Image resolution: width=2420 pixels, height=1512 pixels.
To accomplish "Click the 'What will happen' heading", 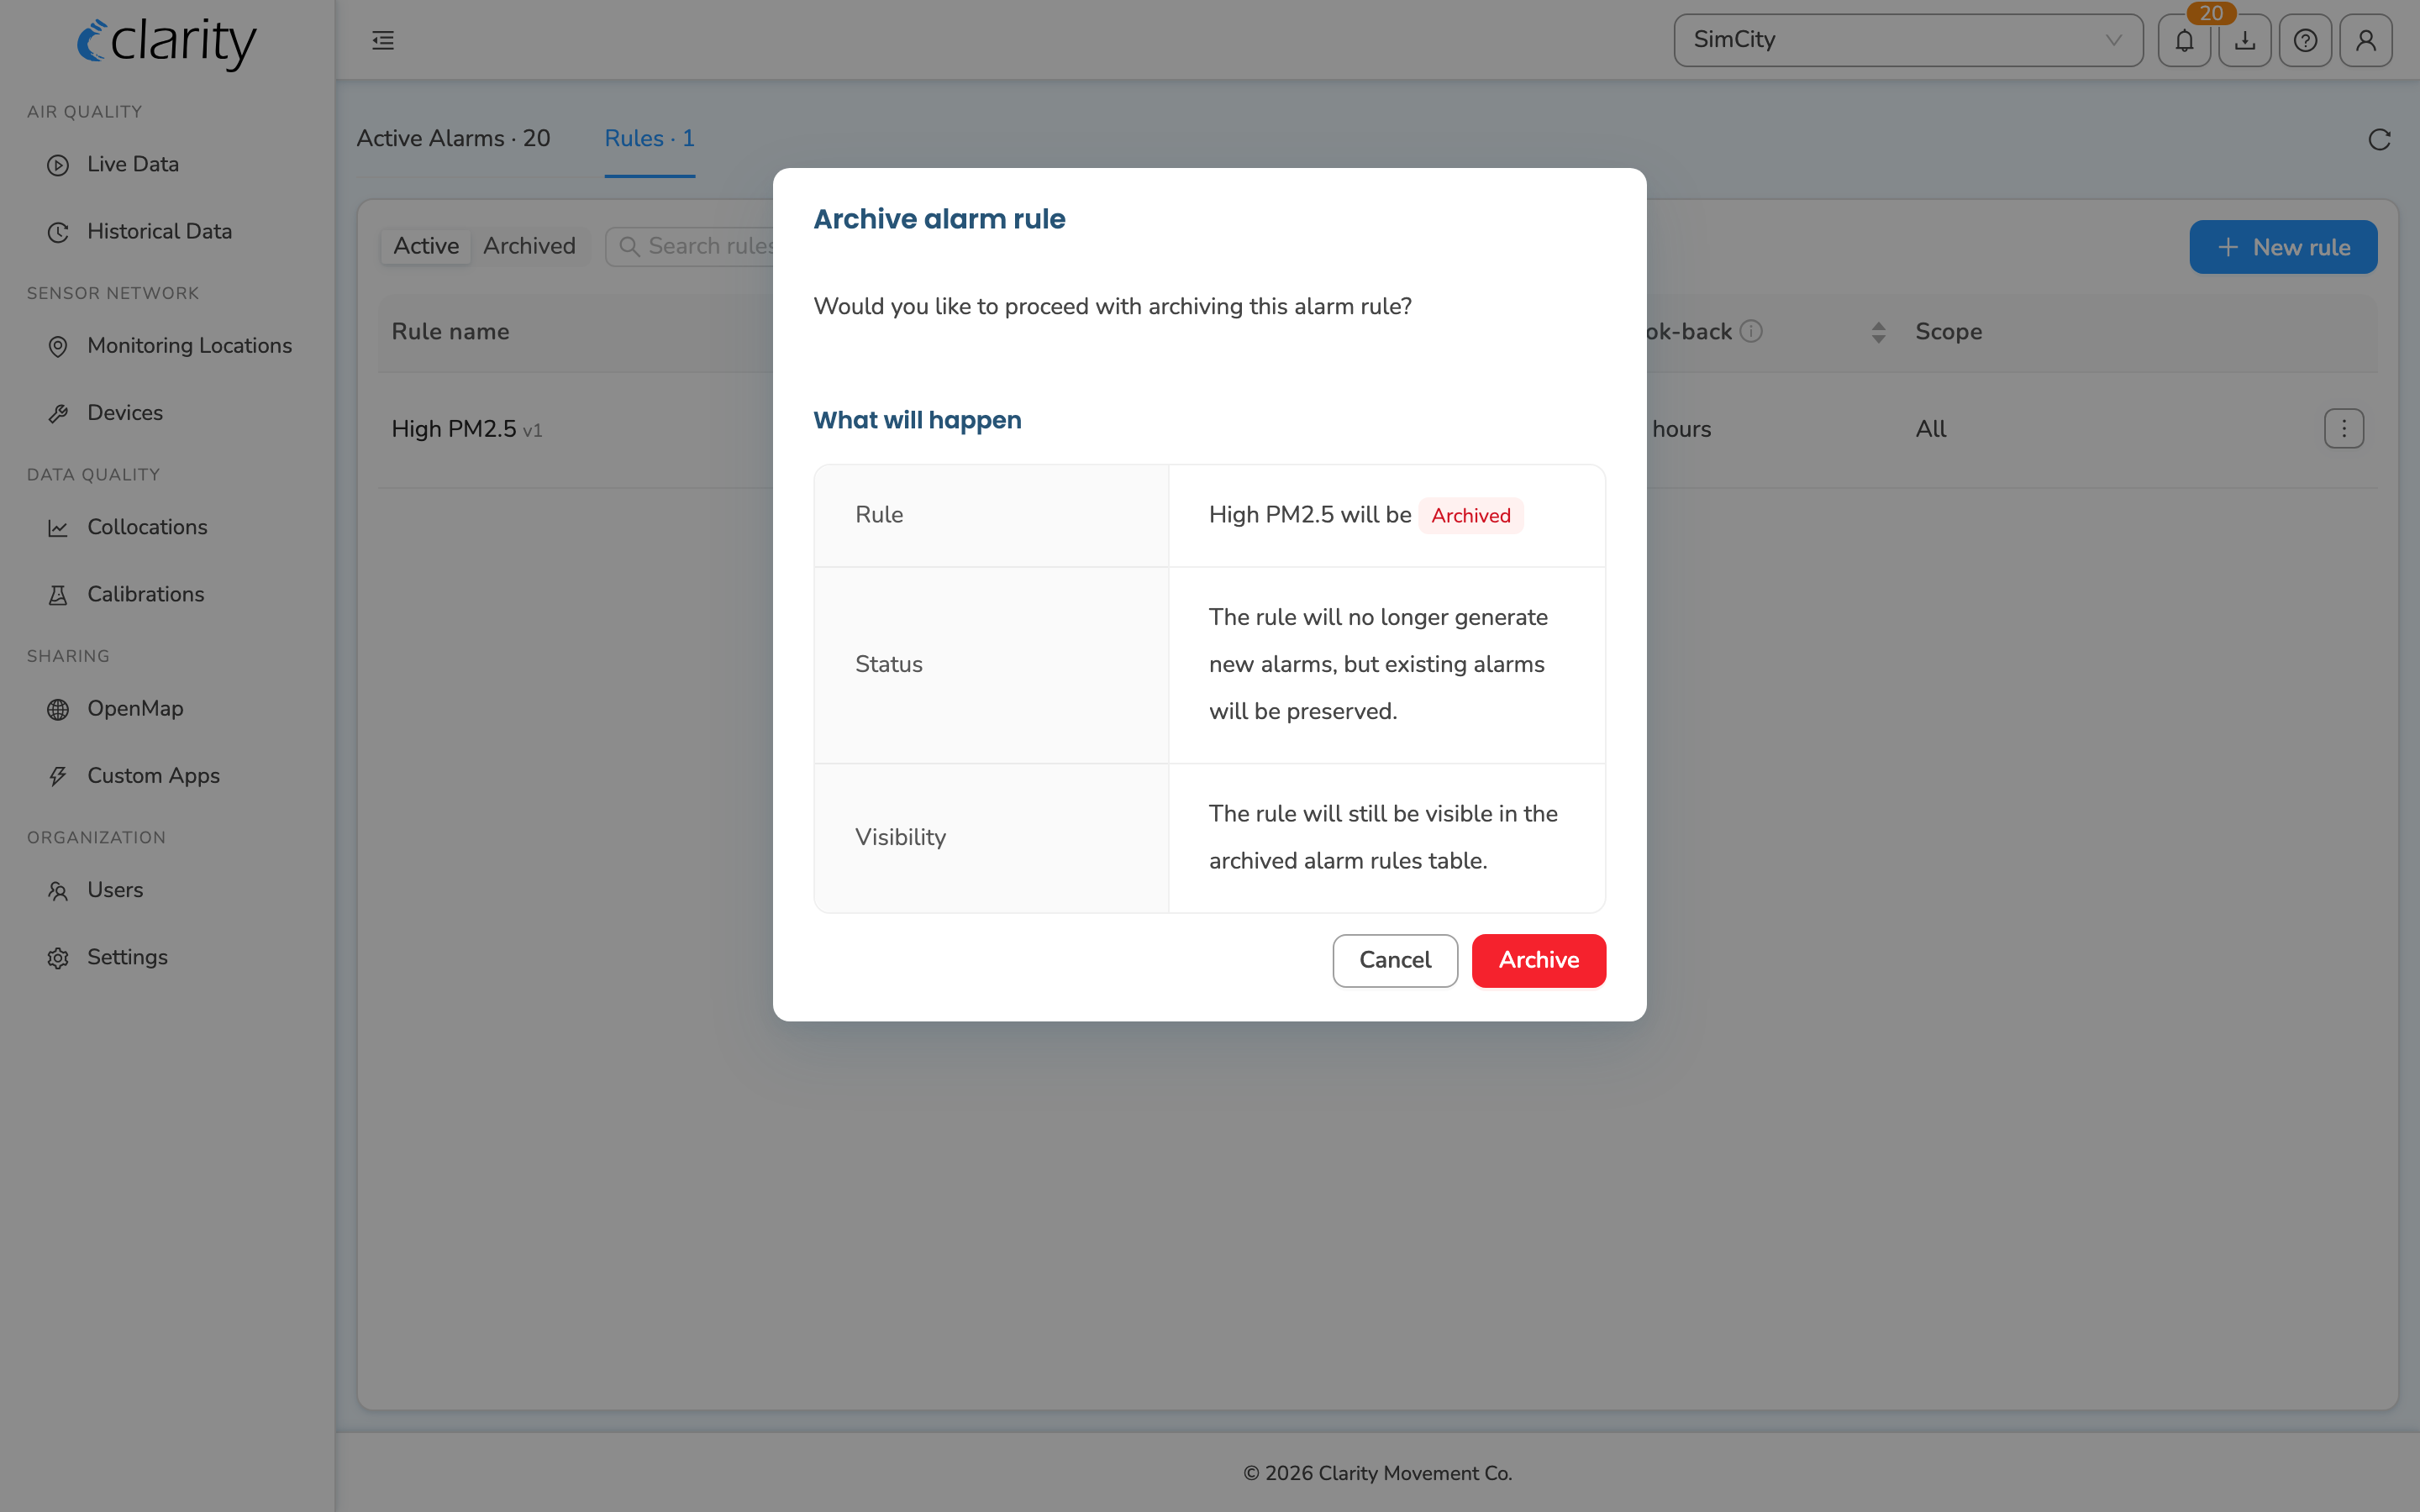I will click(917, 420).
